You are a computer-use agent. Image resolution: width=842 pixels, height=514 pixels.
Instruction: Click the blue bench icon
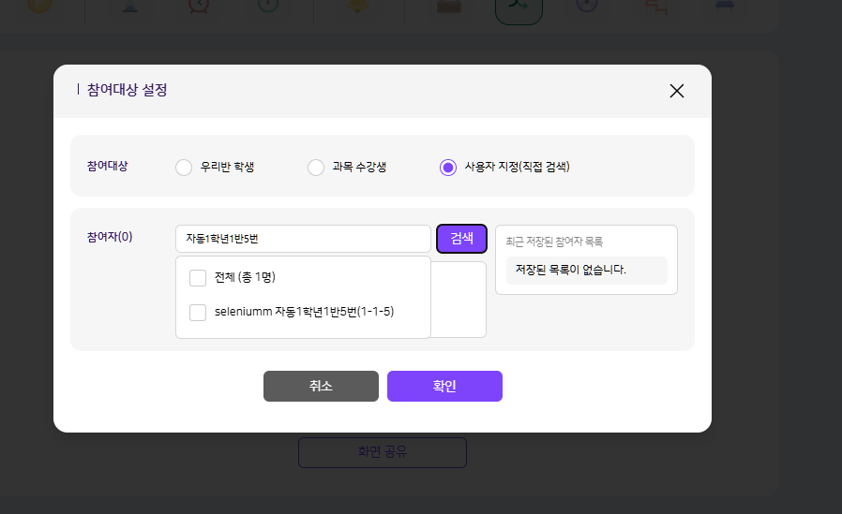pyautogui.click(x=724, y=5)
